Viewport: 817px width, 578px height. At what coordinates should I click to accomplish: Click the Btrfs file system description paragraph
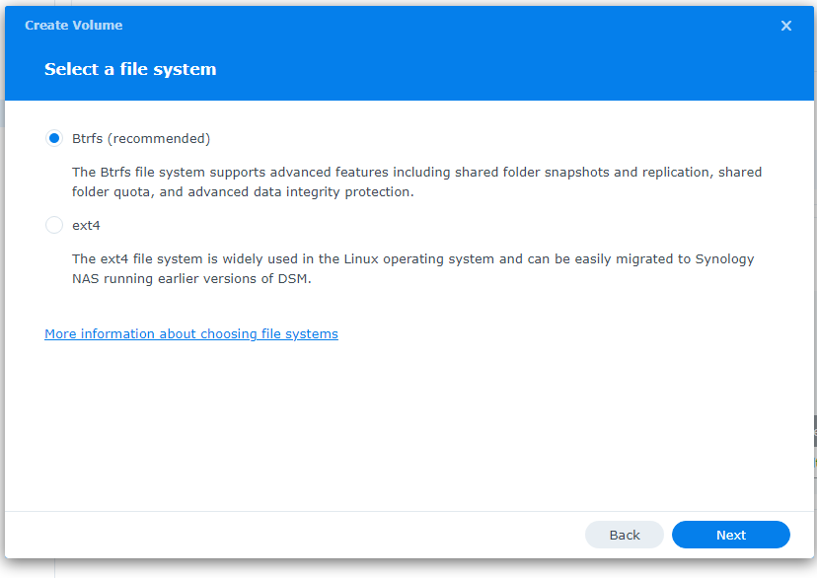click(x=416, y=181)
